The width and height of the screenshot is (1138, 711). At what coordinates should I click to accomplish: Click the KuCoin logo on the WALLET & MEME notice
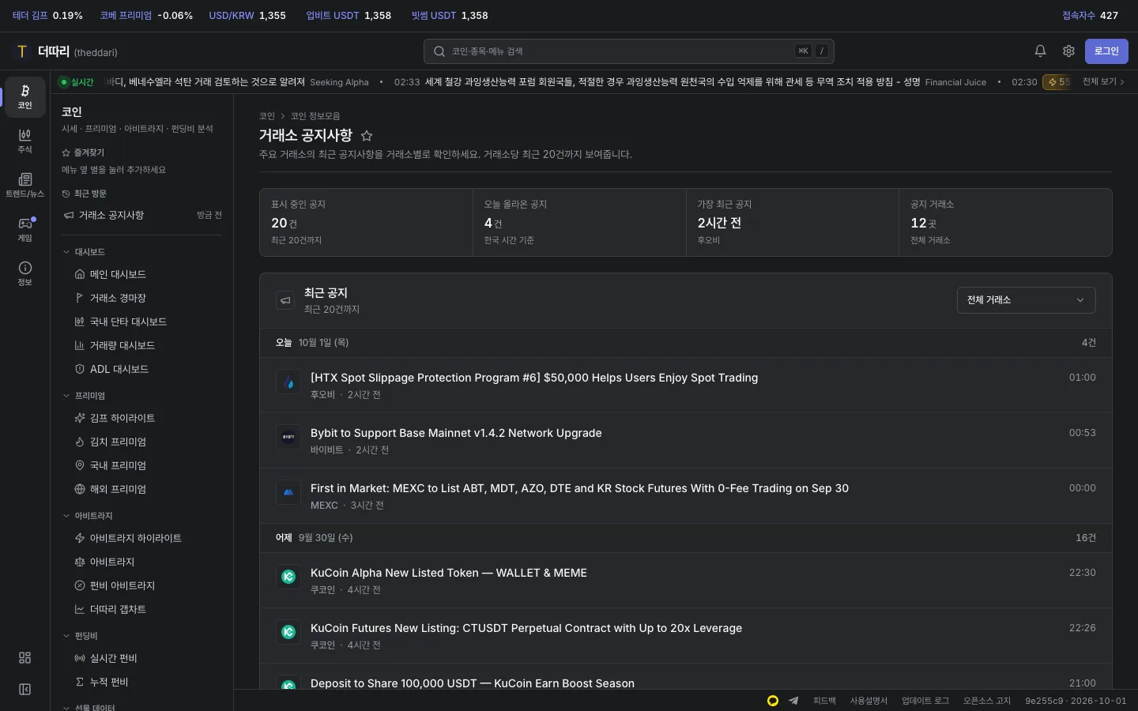point(288,577)
